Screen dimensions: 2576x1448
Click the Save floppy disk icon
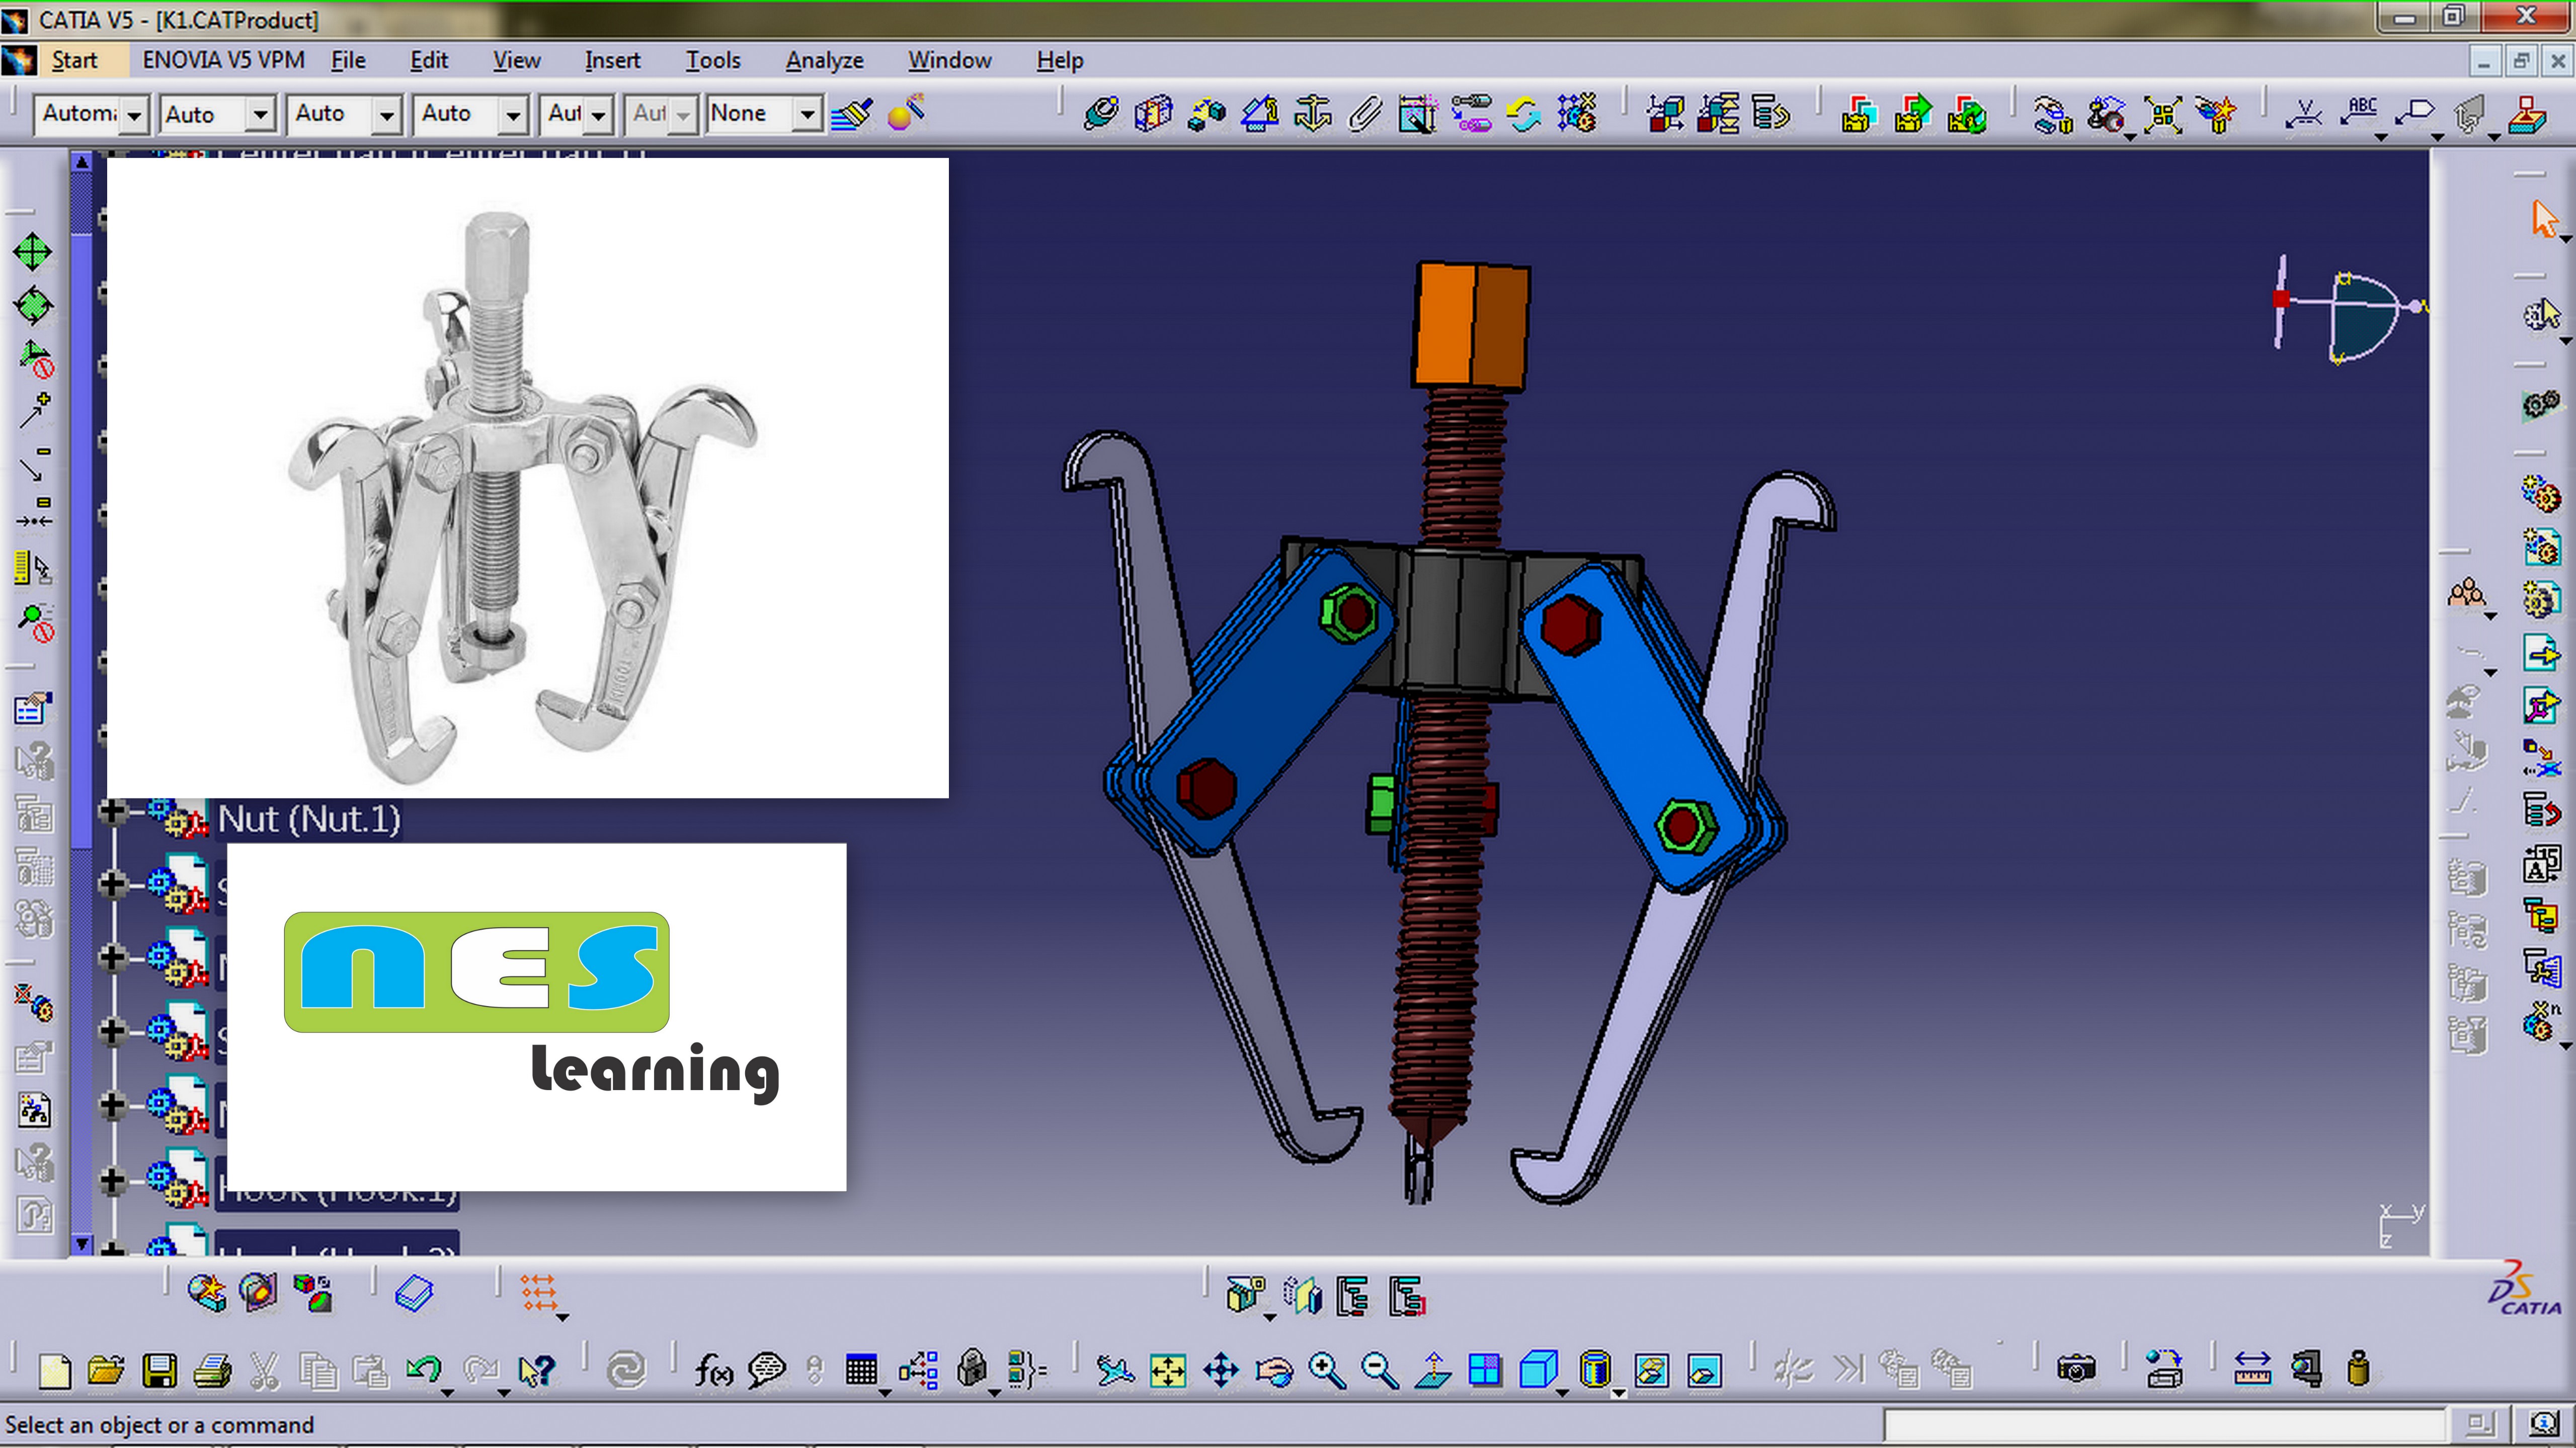point(159,1371)
